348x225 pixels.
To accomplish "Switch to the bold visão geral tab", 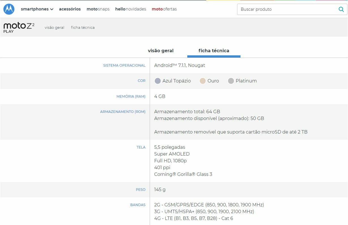I will [161, 51].
